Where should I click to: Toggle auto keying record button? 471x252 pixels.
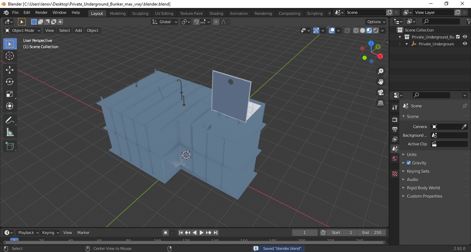[x=166, y=233]
